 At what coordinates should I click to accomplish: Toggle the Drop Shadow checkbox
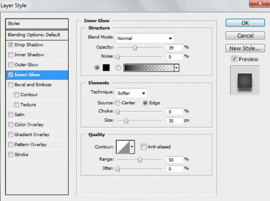[11, 45]
